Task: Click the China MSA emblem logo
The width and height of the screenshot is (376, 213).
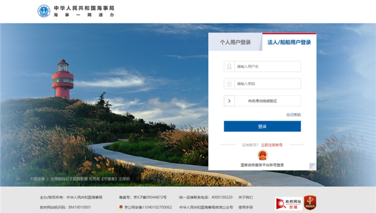Action: (x=44, y=11)
